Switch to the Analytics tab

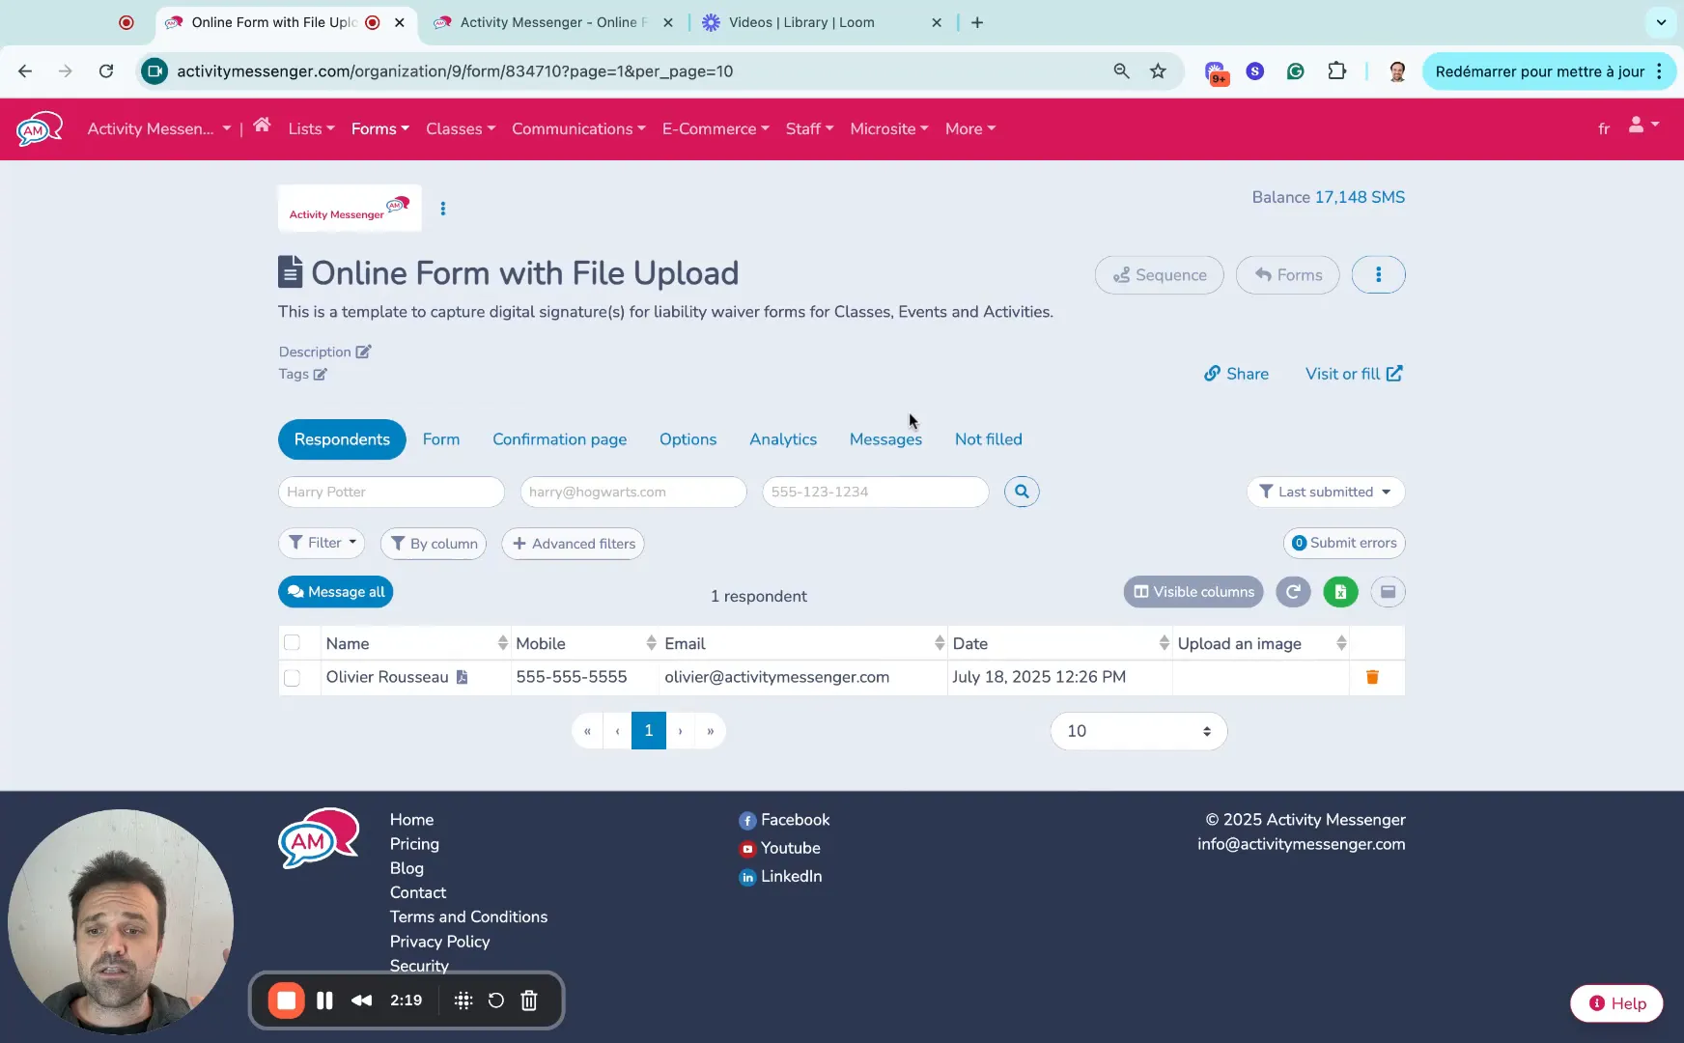pyautogui.click(x=782, y=439)
